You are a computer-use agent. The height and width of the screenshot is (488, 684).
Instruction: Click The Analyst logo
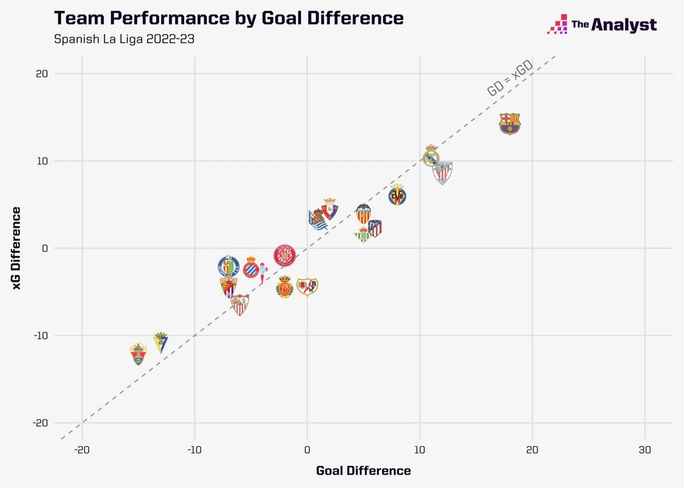pyautogui.click(x=602, y=24)
